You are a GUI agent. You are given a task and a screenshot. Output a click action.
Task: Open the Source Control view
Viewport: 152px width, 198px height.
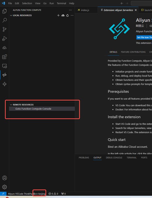pos(4,29)
